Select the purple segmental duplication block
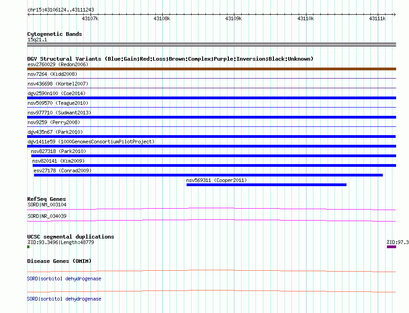This screenshot has height=313, width=409. tap(392, 247)
